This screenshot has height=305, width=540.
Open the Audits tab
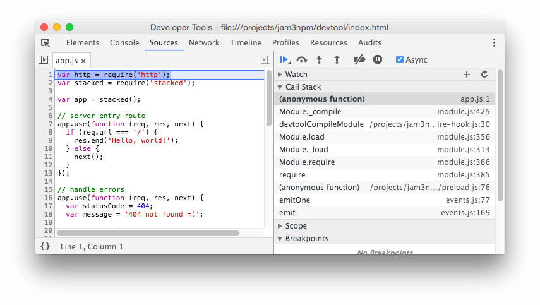pos(369,43)
